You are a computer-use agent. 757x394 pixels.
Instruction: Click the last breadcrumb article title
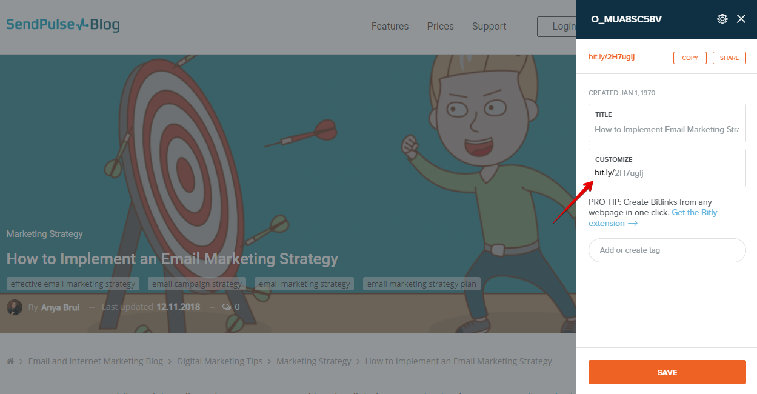click(458, 361)
